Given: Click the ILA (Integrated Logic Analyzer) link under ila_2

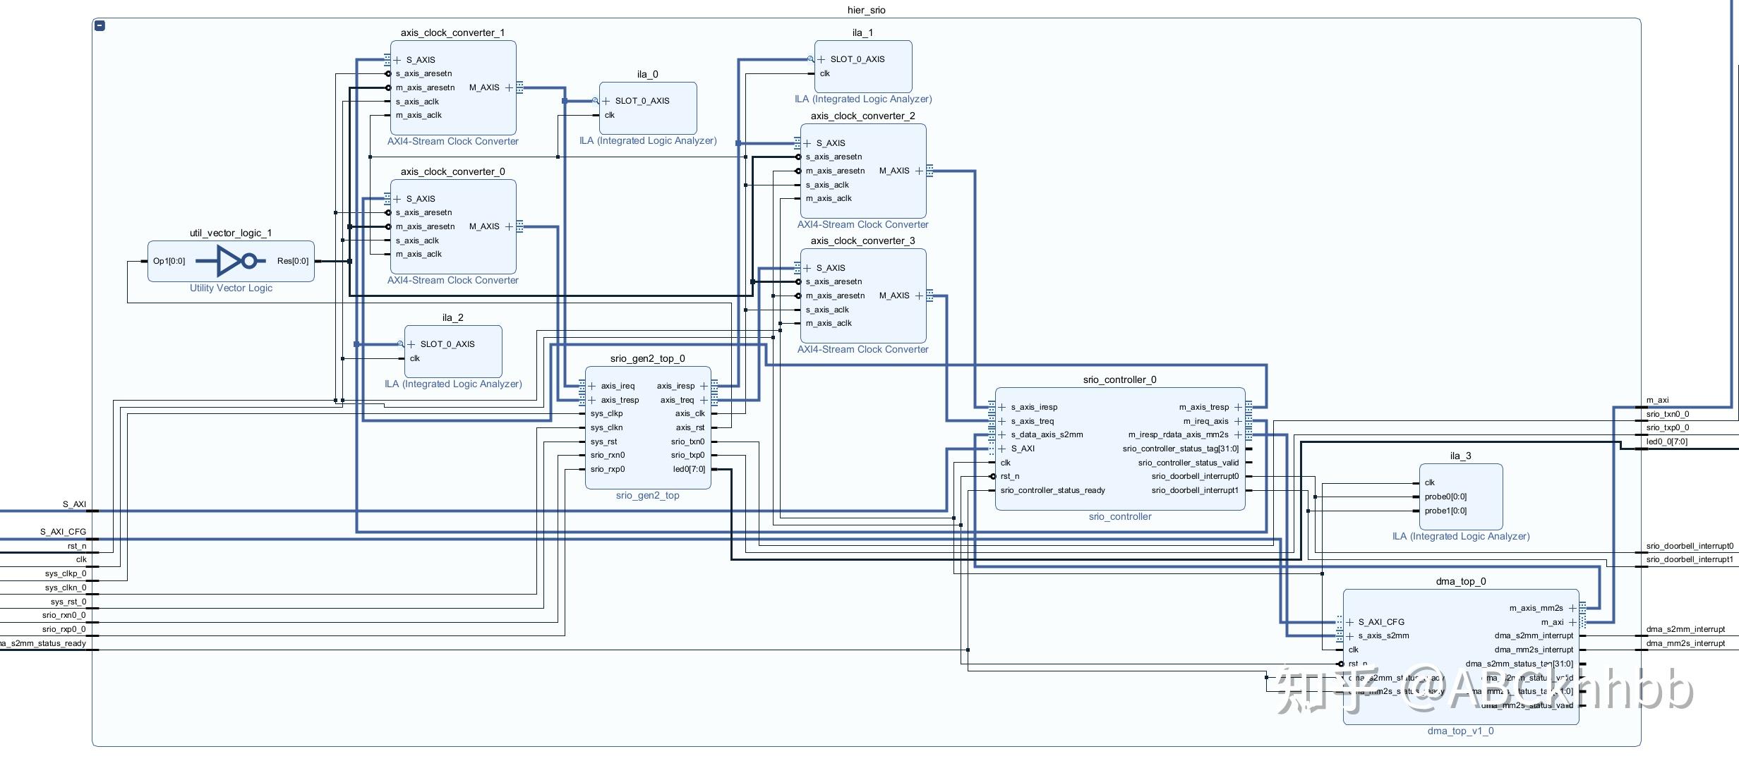Looking at the screenshot, I should pos(452,384).
